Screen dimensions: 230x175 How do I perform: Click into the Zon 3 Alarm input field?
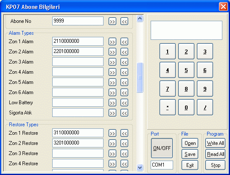(78, 62)
